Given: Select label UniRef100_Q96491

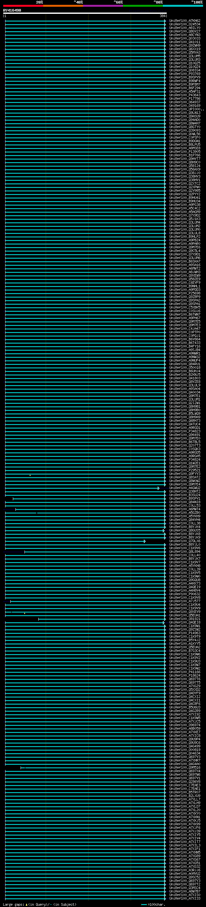Looking at the screenshot, I should point(184,435).
